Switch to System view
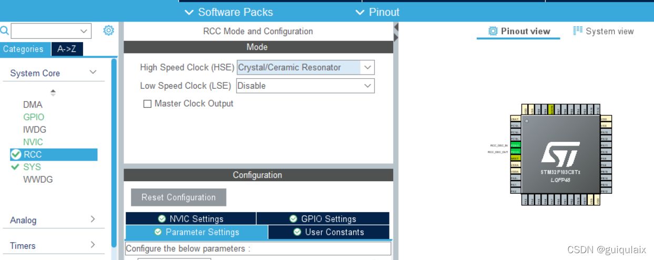Viewport: 654px width, 260px height. [x=603, y=31]
